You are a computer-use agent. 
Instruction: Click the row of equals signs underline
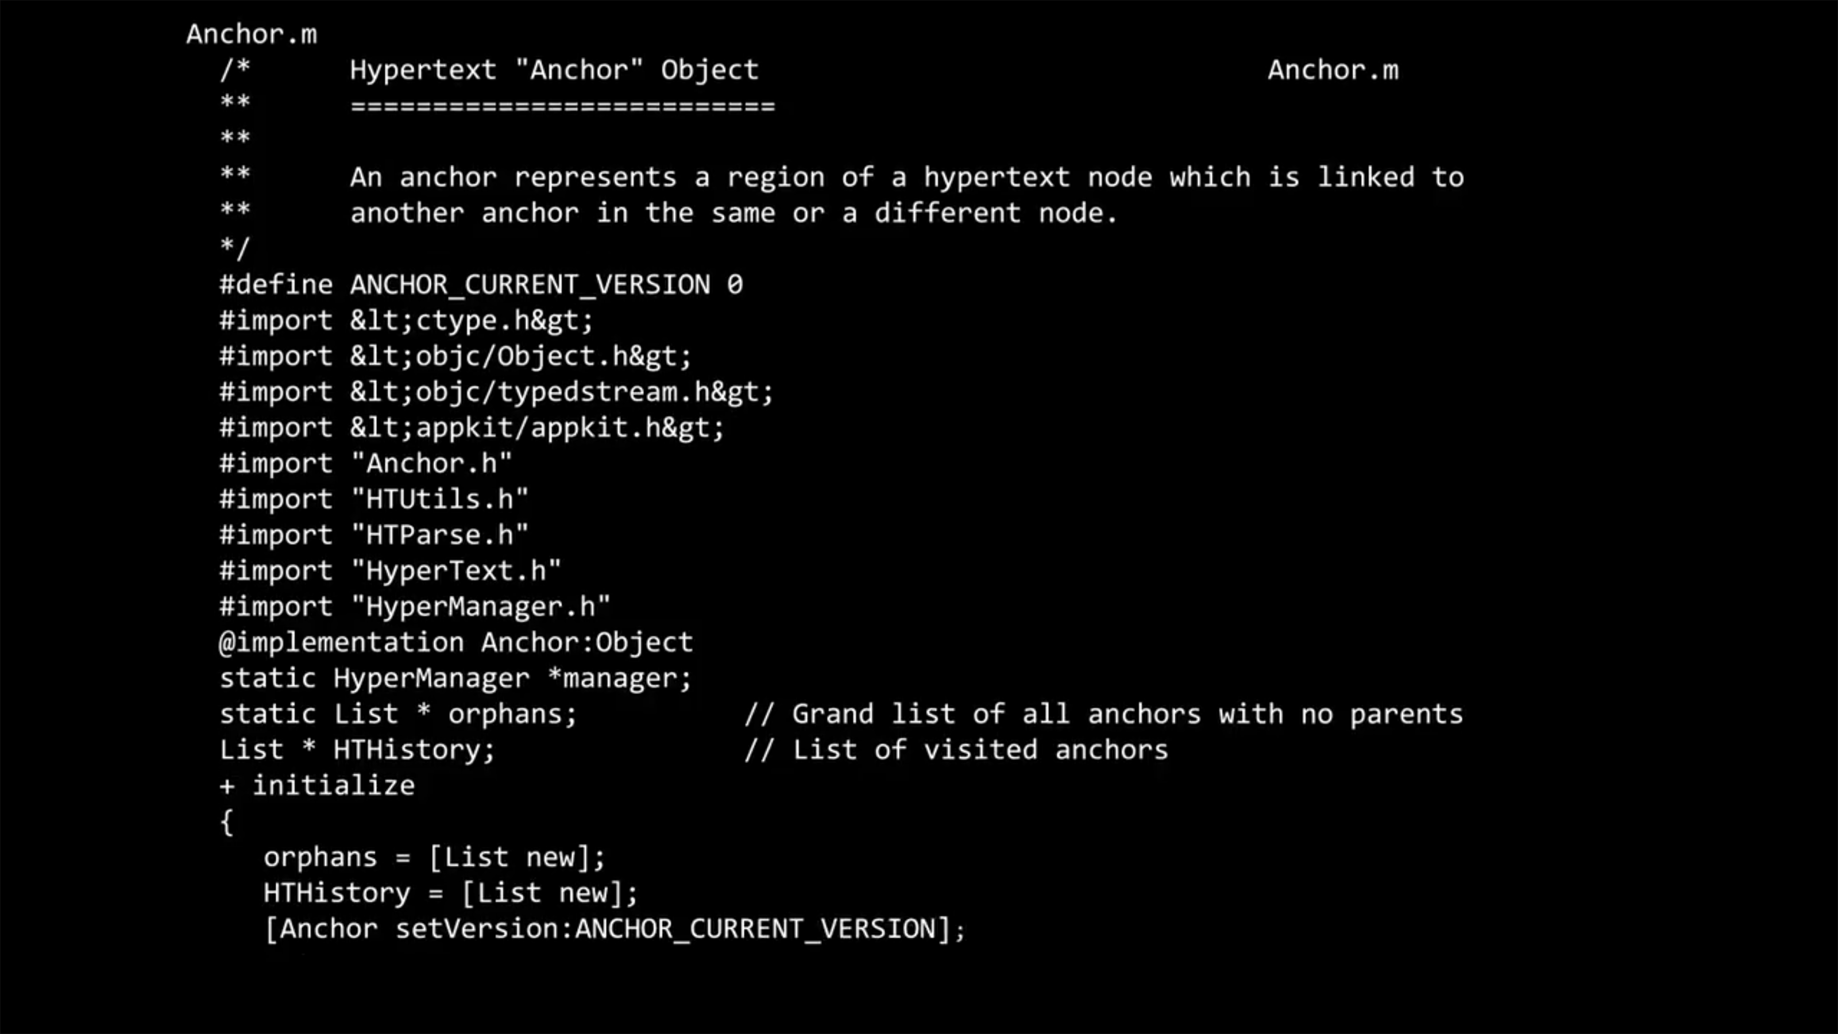pyautogui.click(x=562, y=106)
